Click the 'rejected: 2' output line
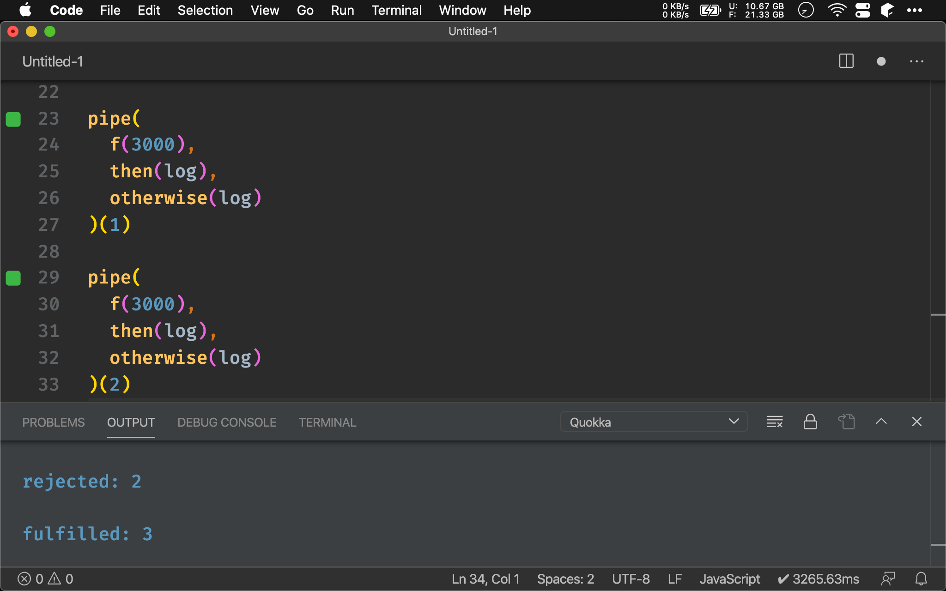The height and width of the screenshot is (591, 946). point(82,482)
